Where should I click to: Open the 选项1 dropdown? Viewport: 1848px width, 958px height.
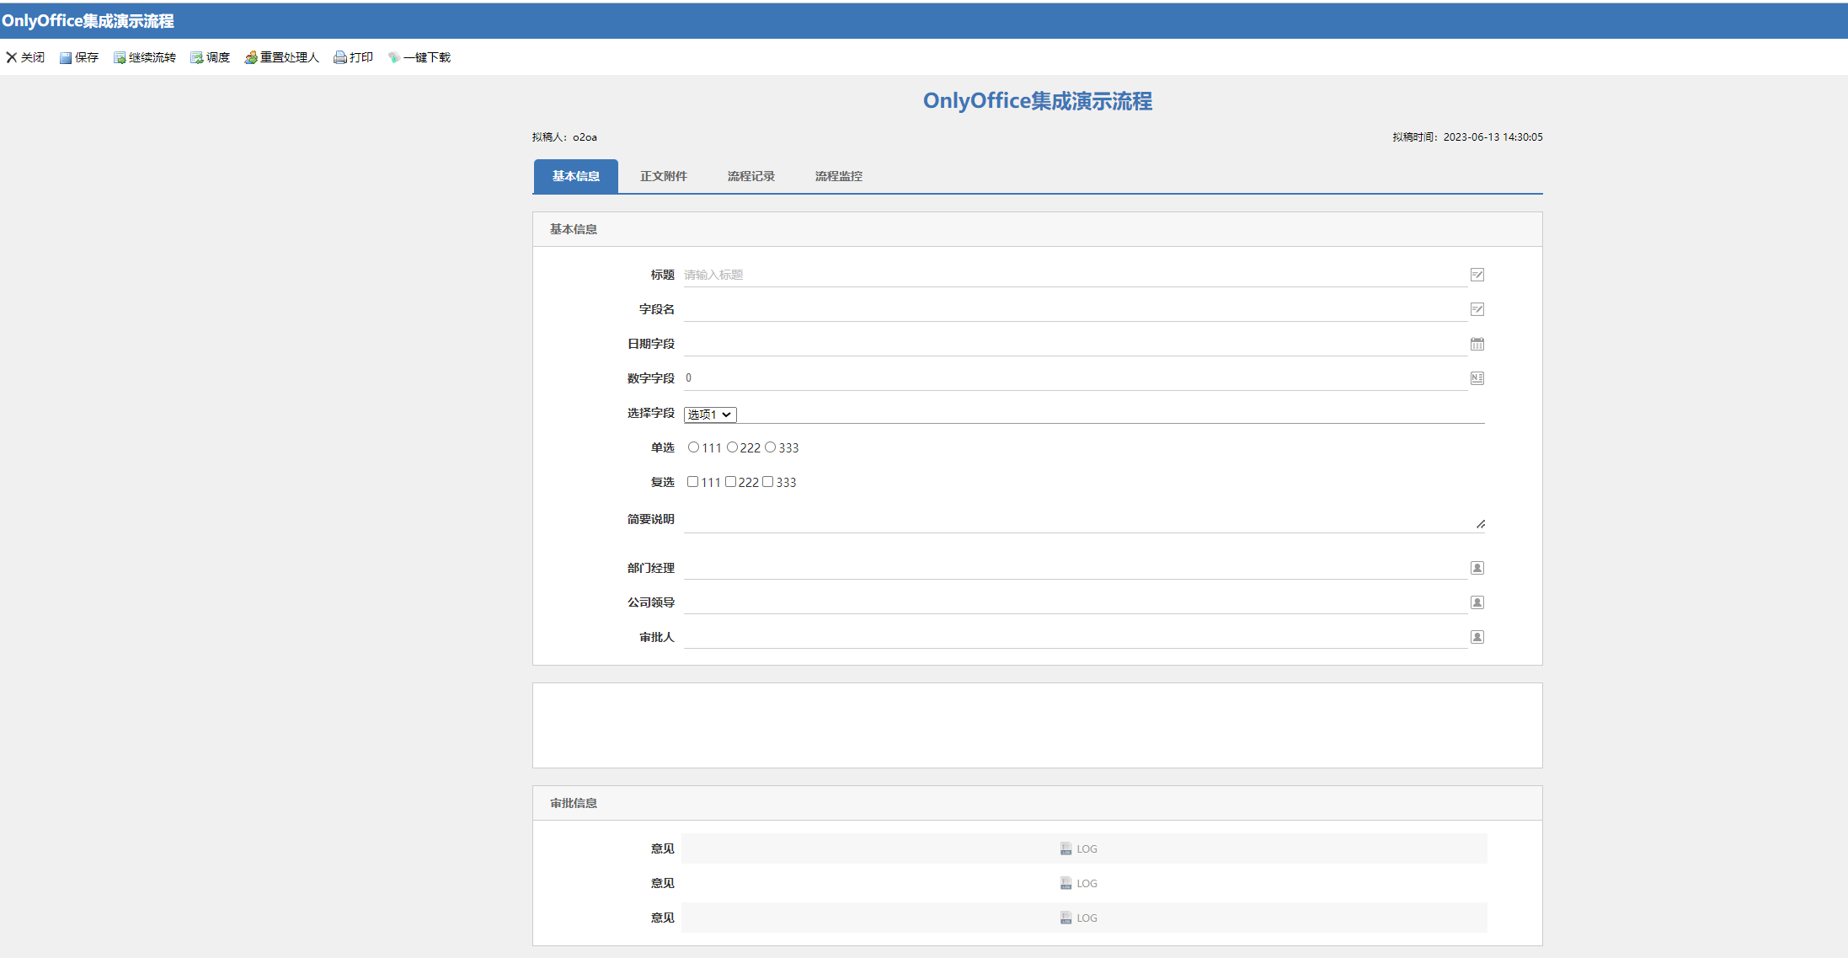pos(710,415)
